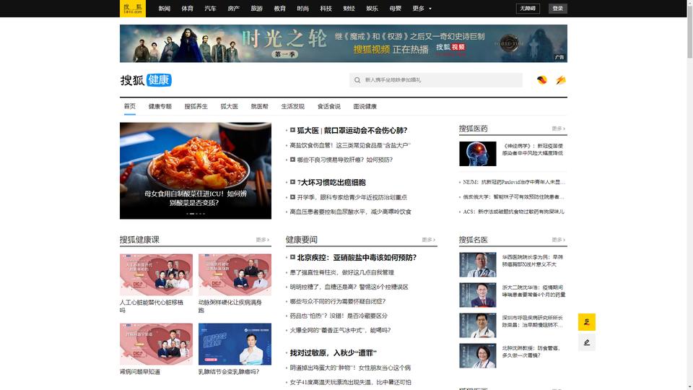Viewport: 693px width, 390px height.
Task: Open 财经 in top navigation bar
Action: 349,9
